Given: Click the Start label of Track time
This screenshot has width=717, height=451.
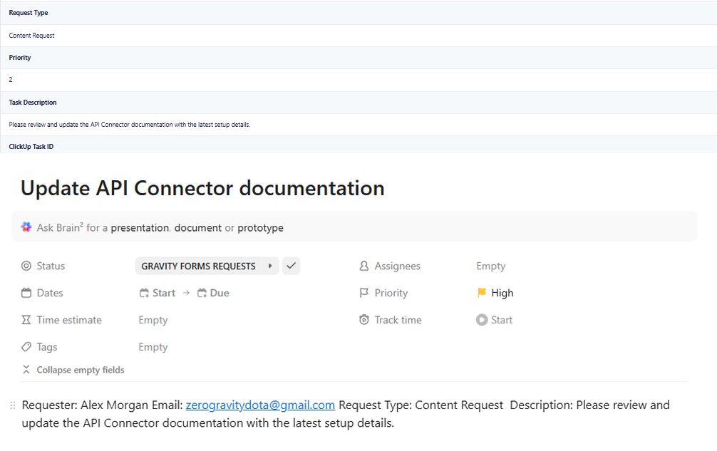Looking at the screenshot, I should (x=502, y=320).
